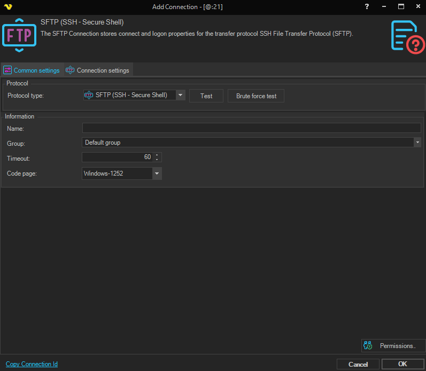
Task: Click the Timeout value field
Action: pos(118,157)
